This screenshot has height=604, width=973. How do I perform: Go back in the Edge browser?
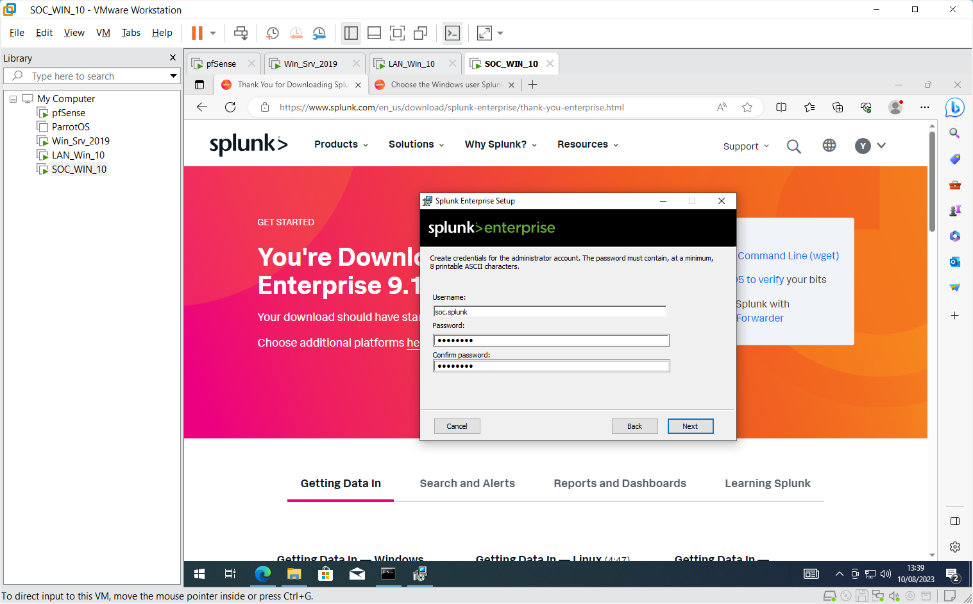[202, 107]
